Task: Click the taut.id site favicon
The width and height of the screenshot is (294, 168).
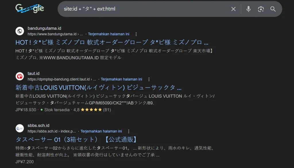Action: tap(20, 76)
